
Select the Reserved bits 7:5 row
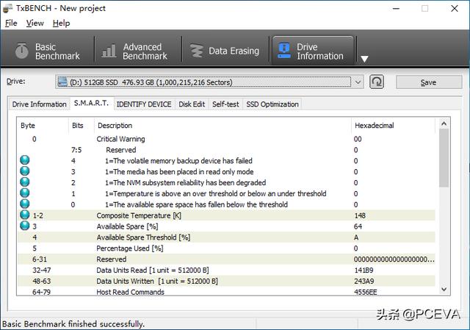(226, 150)
